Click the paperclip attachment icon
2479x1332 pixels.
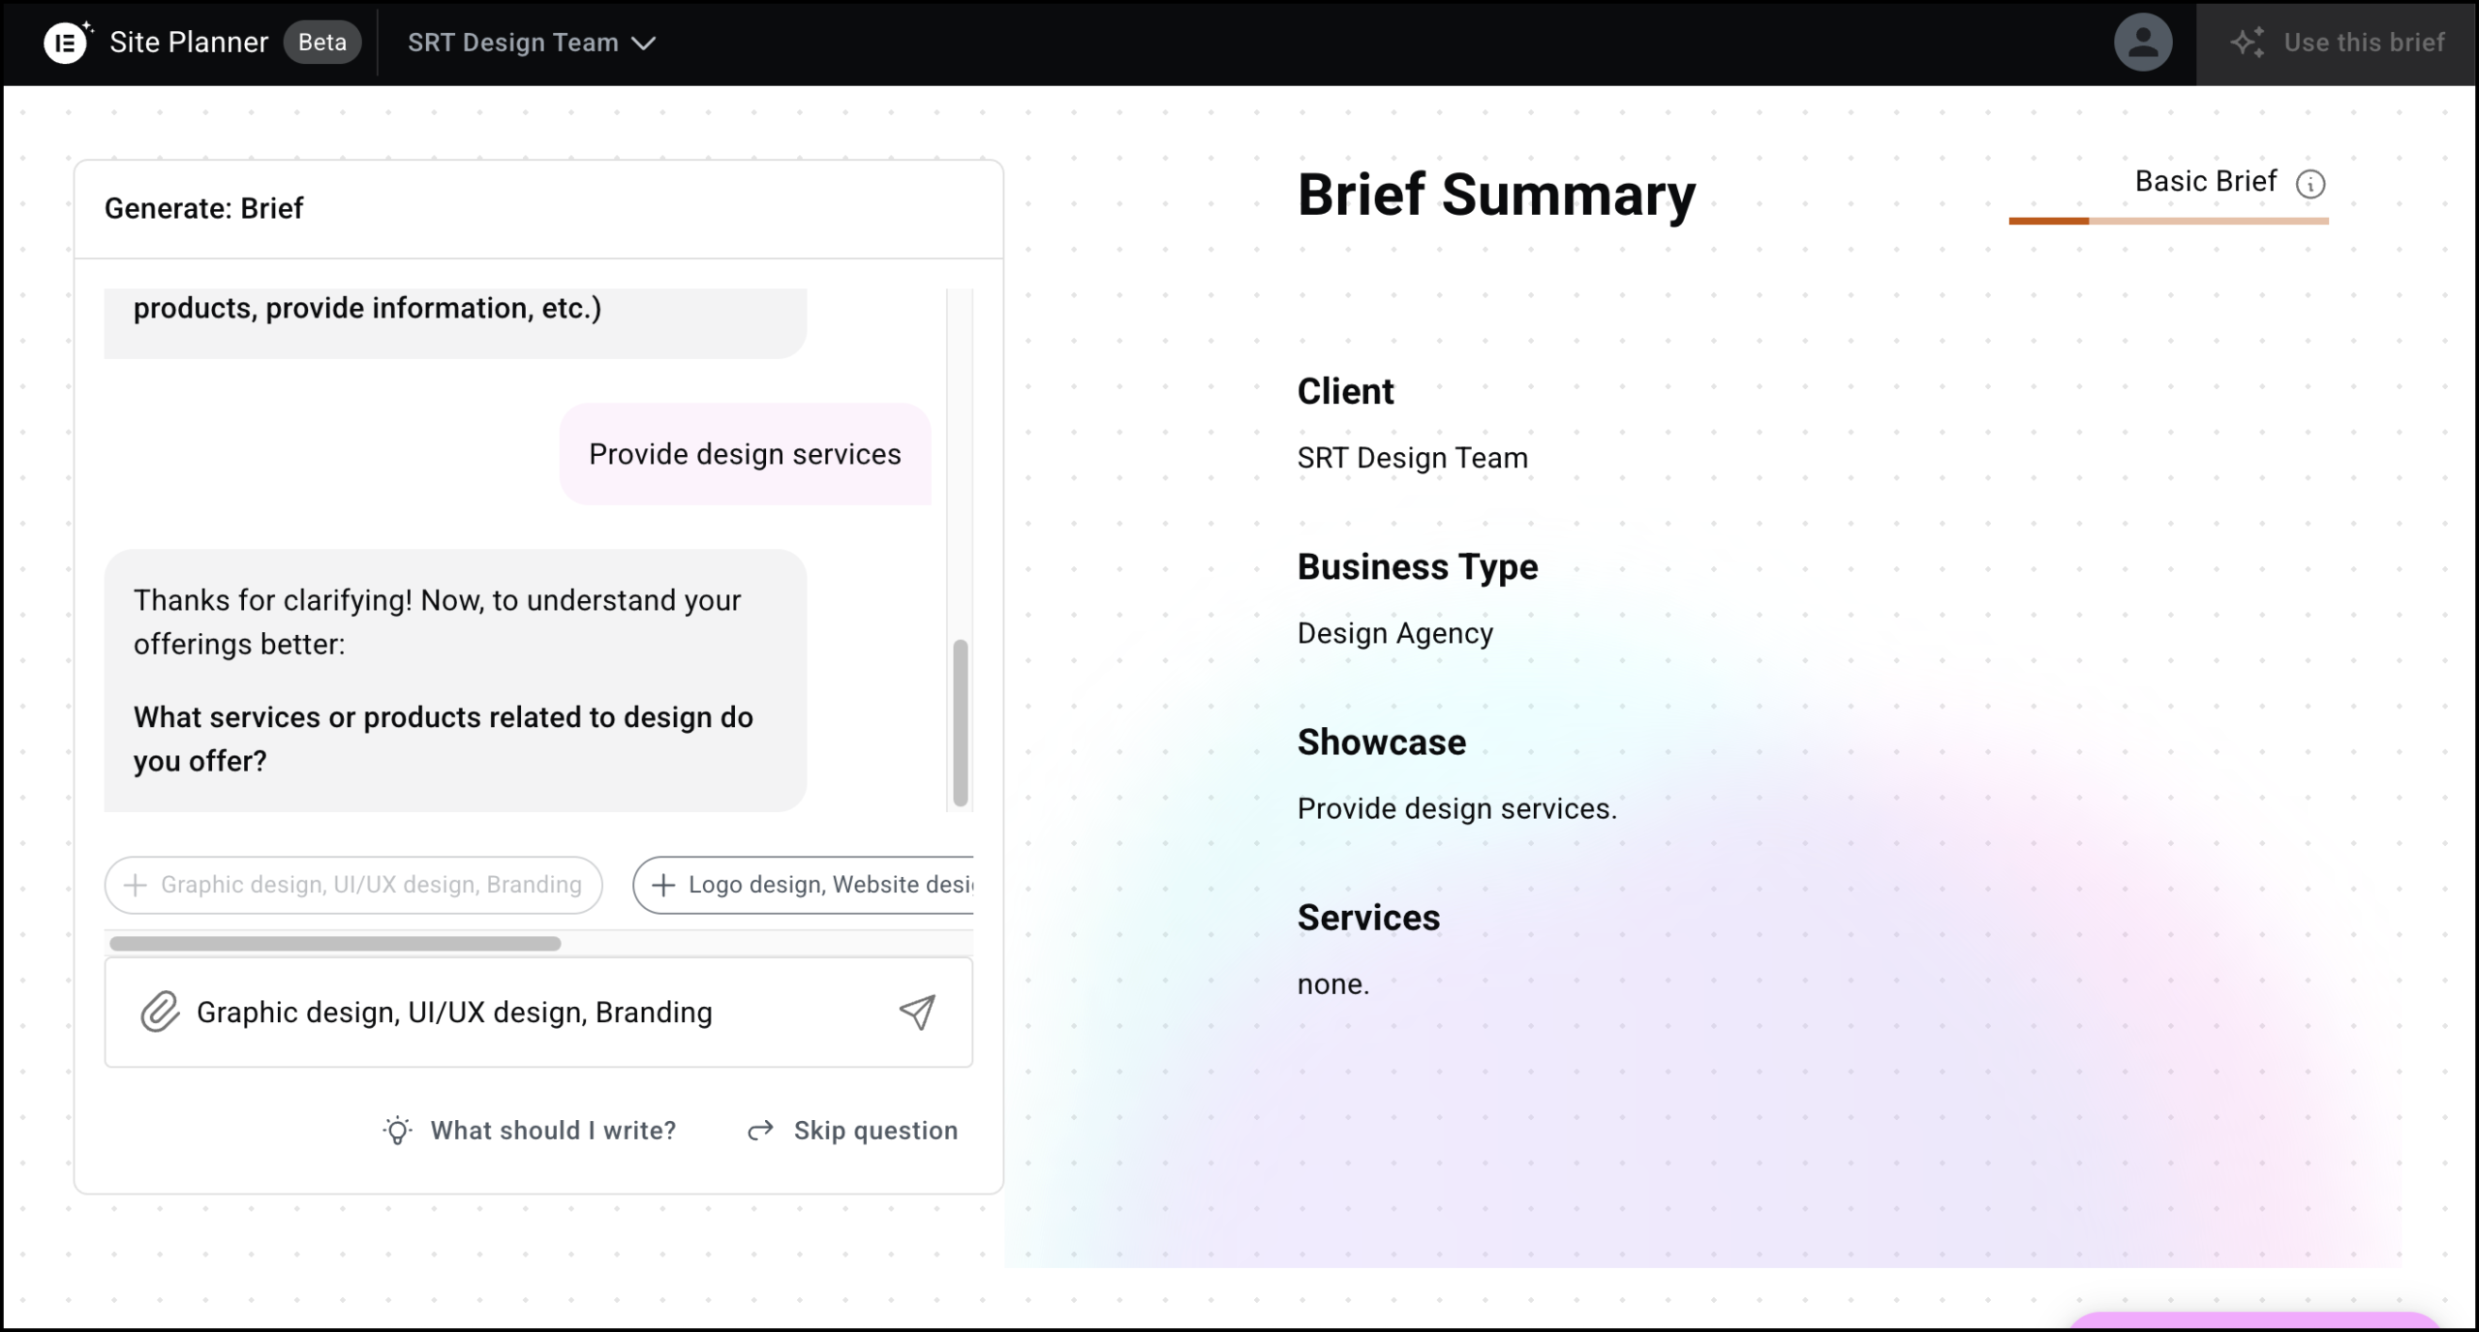(x=160, y=1013)
